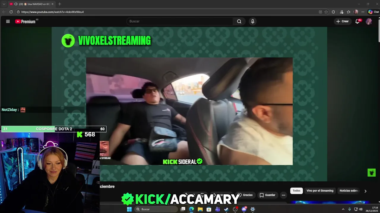This screenshot has height=213, width=380.
Task: Select Vivo por el Streaming chip
Action: [320, 191]
